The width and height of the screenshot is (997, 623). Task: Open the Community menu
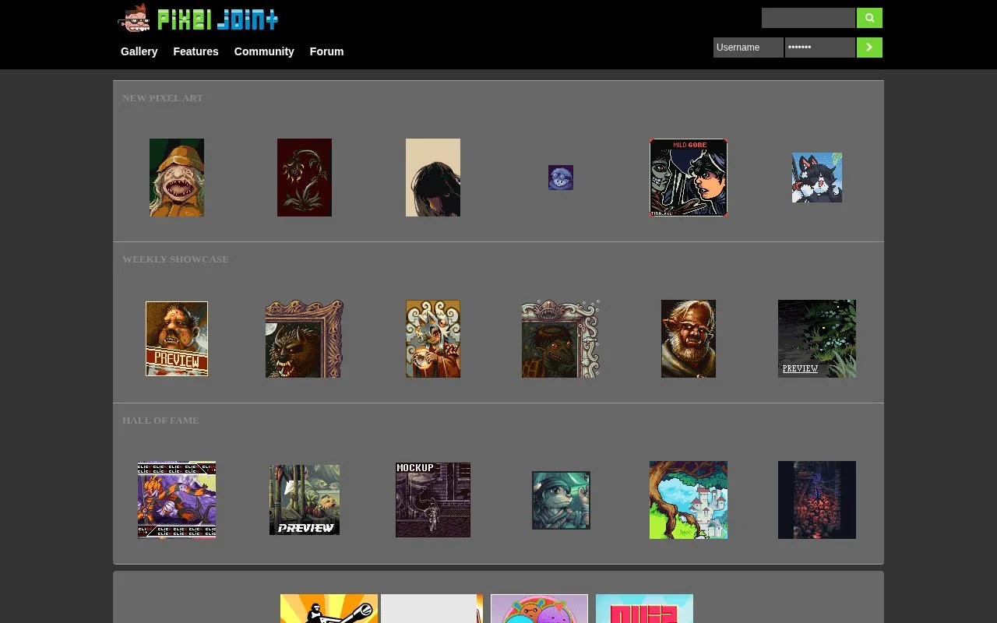[264, 51]
